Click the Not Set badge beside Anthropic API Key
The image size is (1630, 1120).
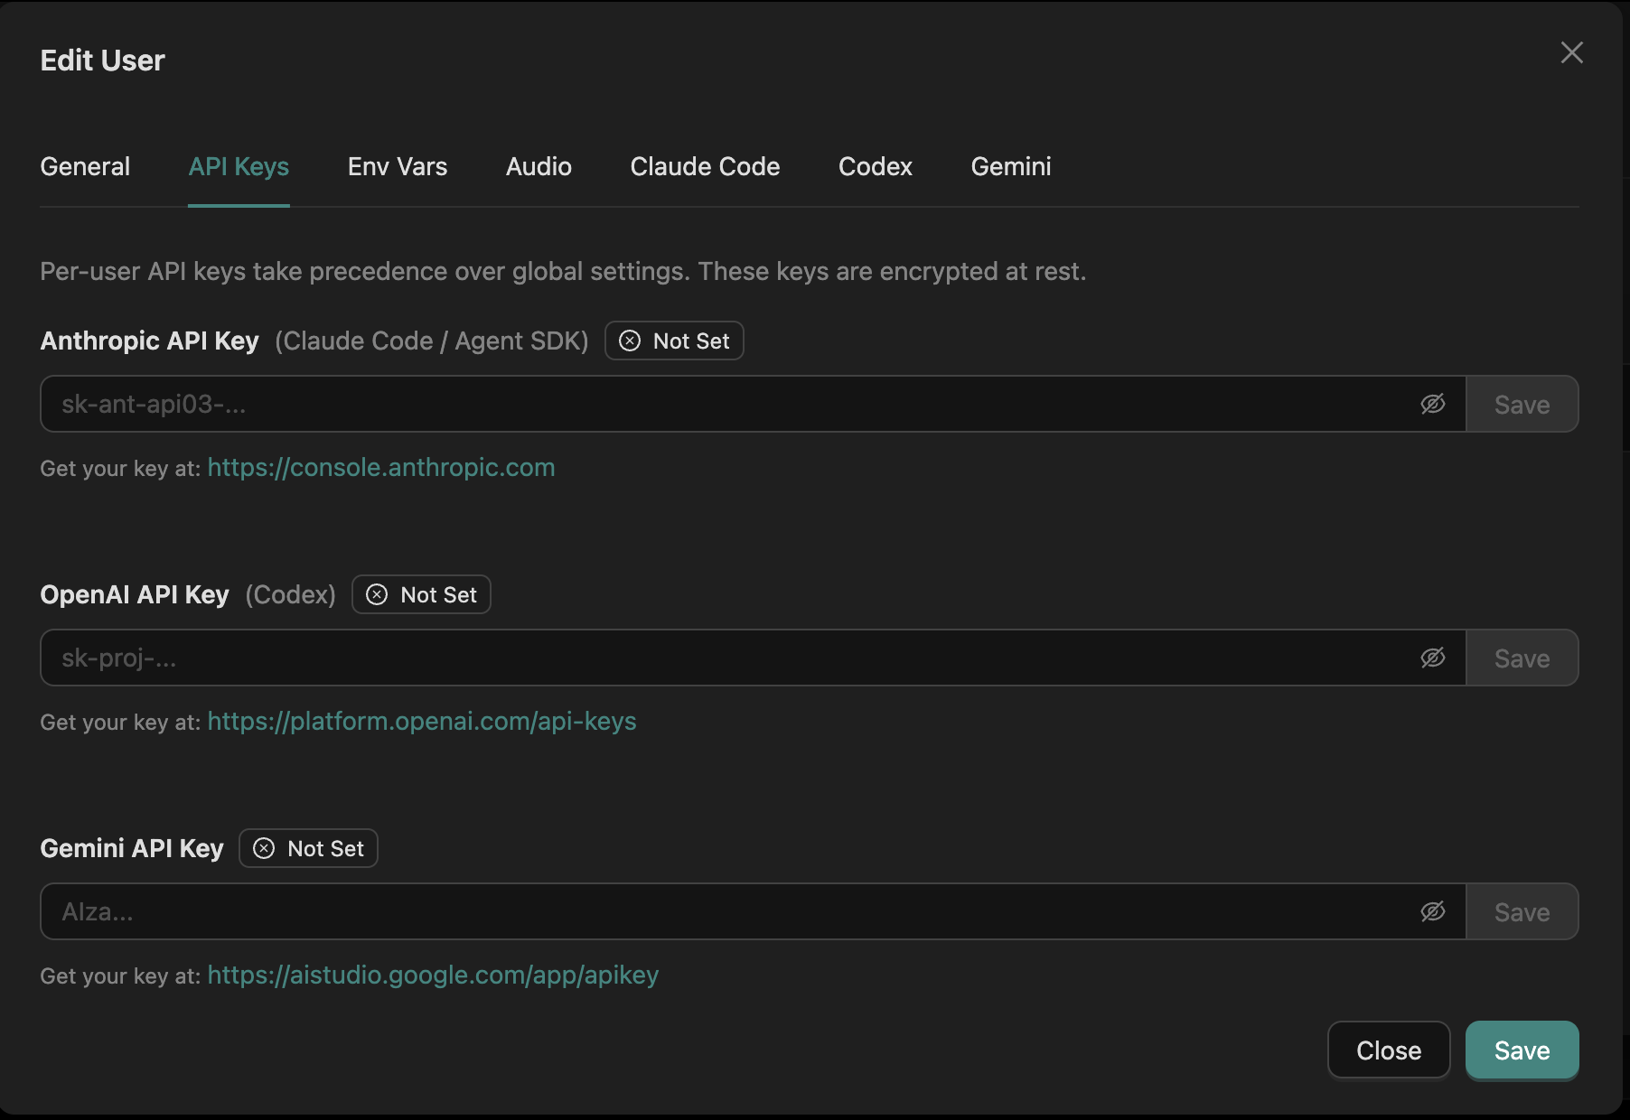point(673,341)
